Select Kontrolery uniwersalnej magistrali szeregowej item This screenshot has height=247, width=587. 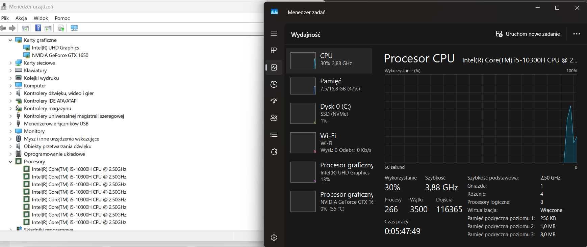coord(74,116)
